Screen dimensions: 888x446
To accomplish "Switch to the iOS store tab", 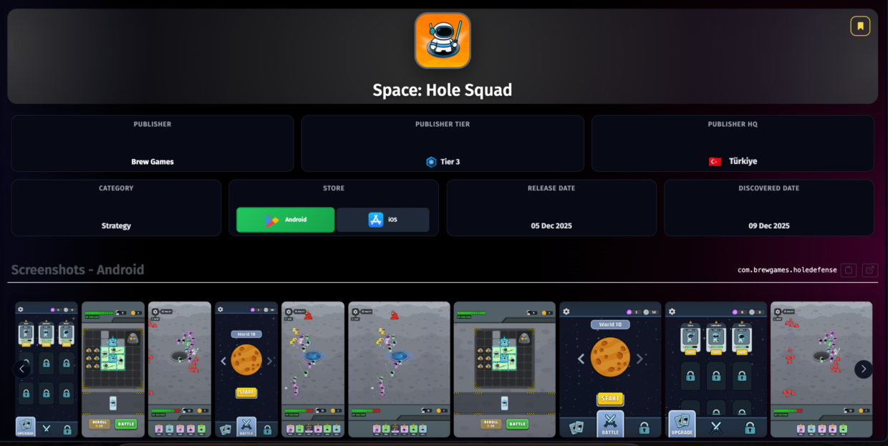I will 382,220.
